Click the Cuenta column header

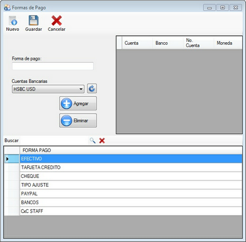click(x=137, y=43)
